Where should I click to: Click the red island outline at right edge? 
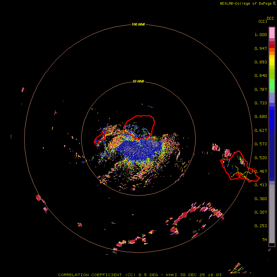point(240,167)
